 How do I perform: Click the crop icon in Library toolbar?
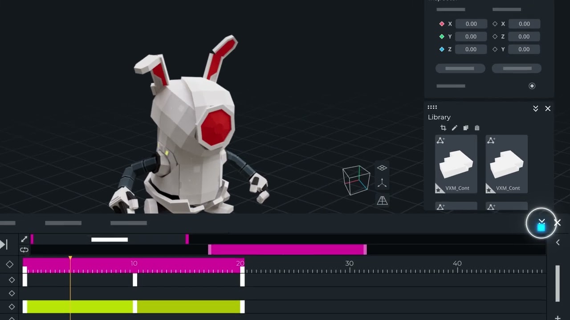(443, 128)
